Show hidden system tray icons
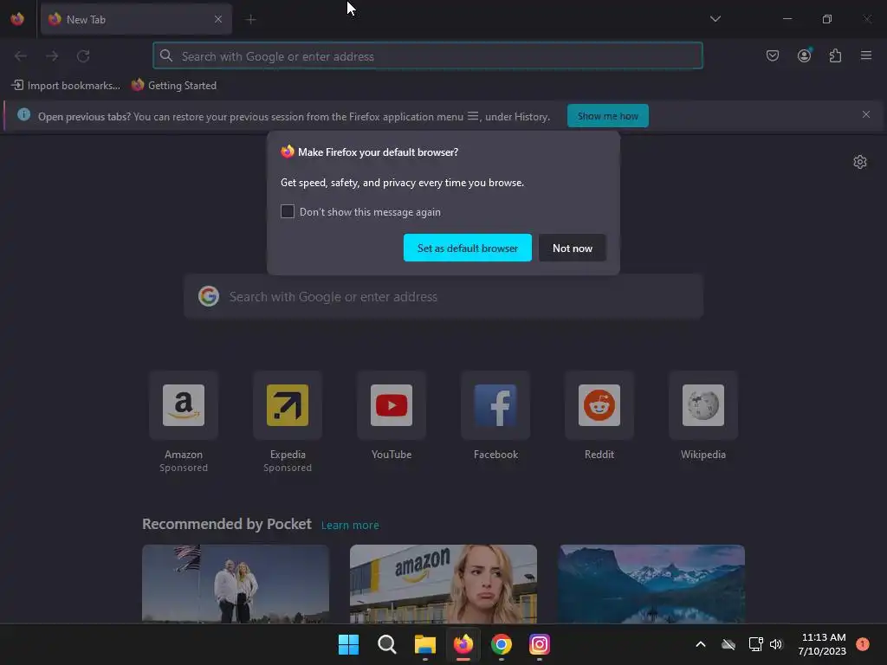The height and width of the screenshot is (665, 887). 700,644
